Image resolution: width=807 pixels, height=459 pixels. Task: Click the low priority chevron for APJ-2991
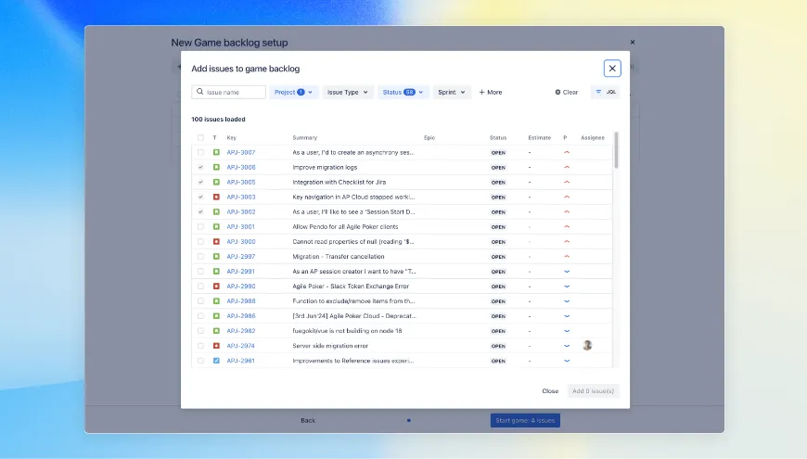(x=567, y=272)
